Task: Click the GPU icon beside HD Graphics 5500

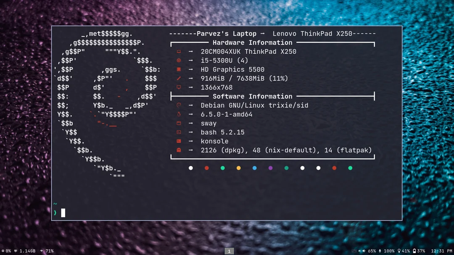Action: point(179,69)
